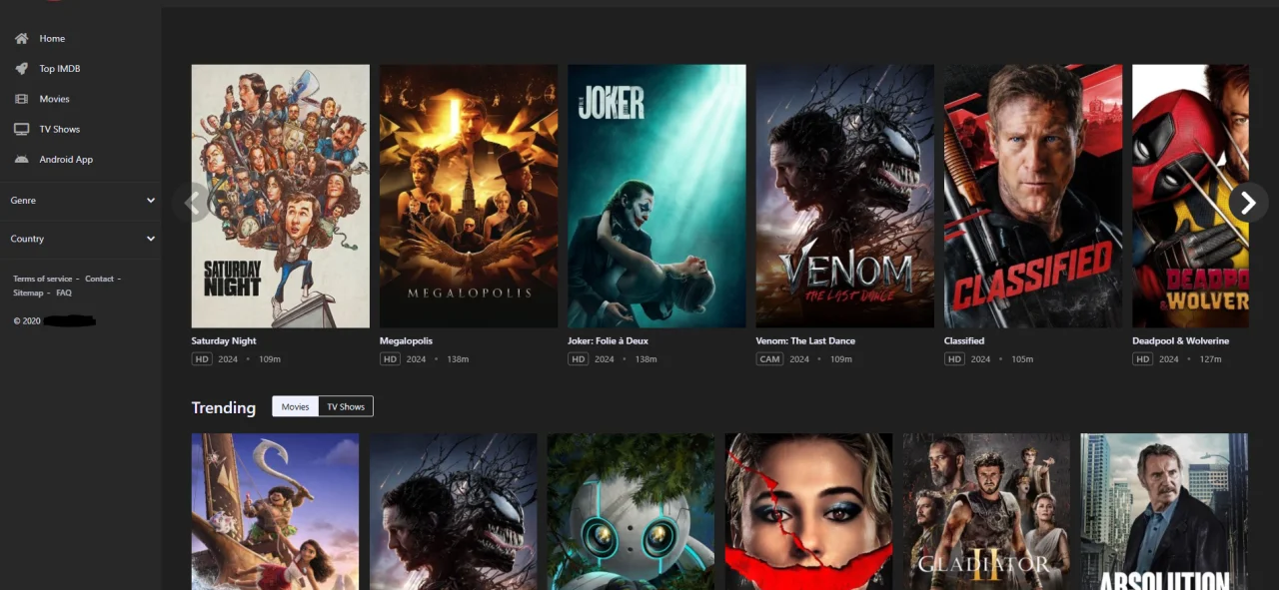
Task: Click the TV Shows monitor icon
Action: tap(21, 129)
